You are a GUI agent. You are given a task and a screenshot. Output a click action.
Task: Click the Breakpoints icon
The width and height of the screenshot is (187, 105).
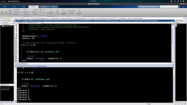pyautogui.click(x=51, y=10)
